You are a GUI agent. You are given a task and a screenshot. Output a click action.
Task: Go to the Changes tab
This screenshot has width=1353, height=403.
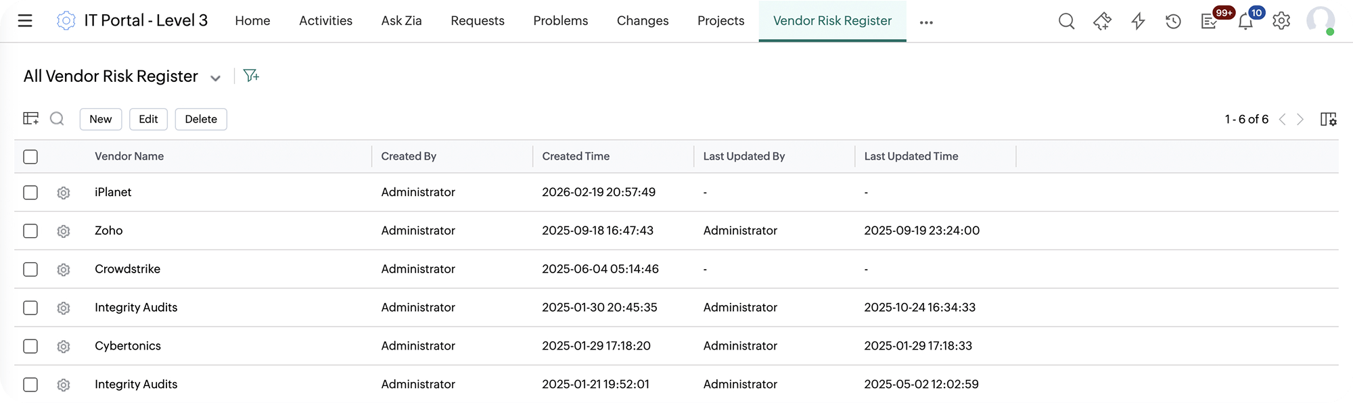click(643, 21)
